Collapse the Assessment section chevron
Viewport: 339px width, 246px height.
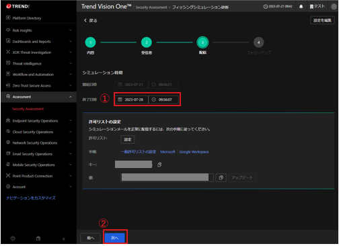(71, 97)
